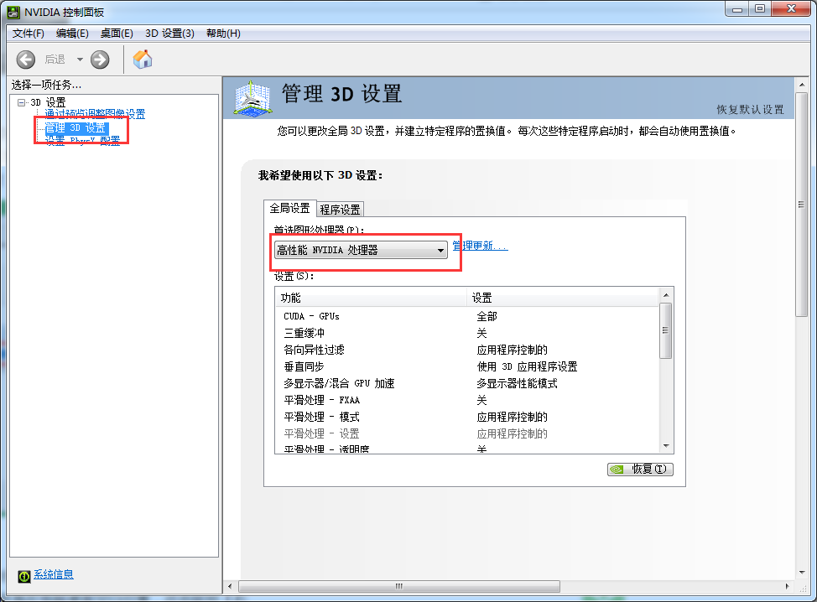Screen dimensions: 817x602
Task: Click the NVIDIA control panel title icon
Action: click(x=13, y=12)
